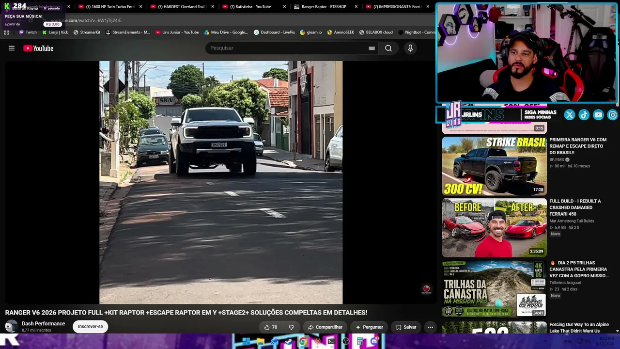This screenshot has height=349, width=620.
Task: Open 'DIA 2 P5 TRILHAS CANASTRA' video title
Action: (x=579, y=269)
